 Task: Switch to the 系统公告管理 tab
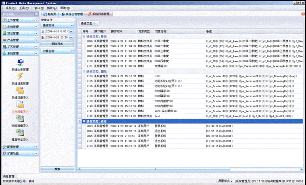click(x=72, y=14)
